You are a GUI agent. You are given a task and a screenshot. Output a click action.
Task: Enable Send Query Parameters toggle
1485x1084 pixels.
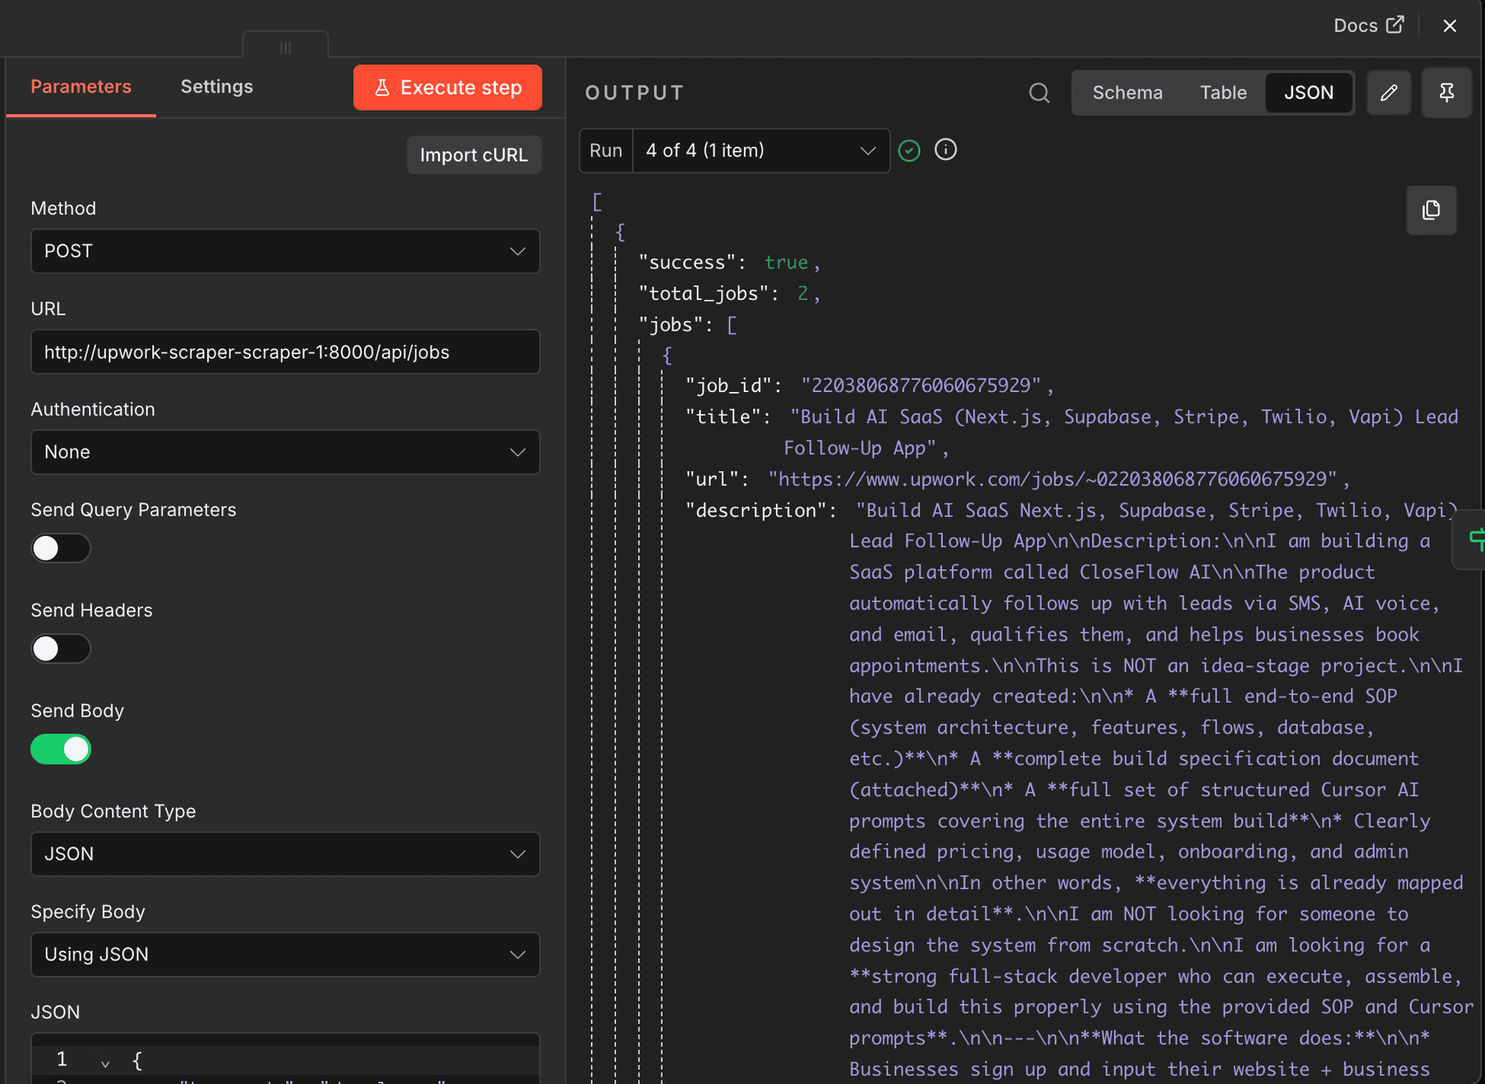60,548
